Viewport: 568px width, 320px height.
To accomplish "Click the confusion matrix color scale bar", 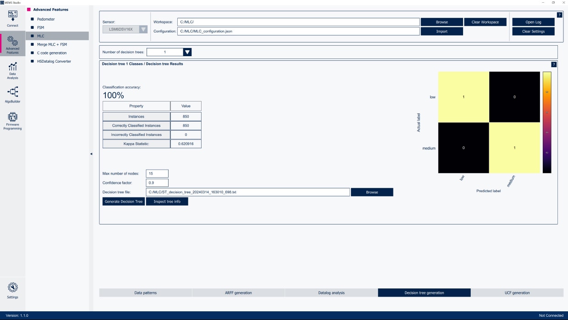I will pyautogui.click(x=546, y=122).
